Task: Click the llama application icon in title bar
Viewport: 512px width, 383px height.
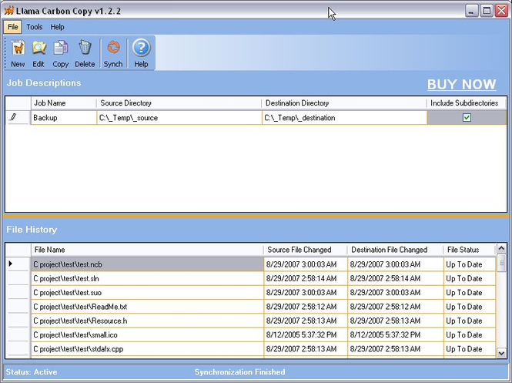Action: (8, 11)
